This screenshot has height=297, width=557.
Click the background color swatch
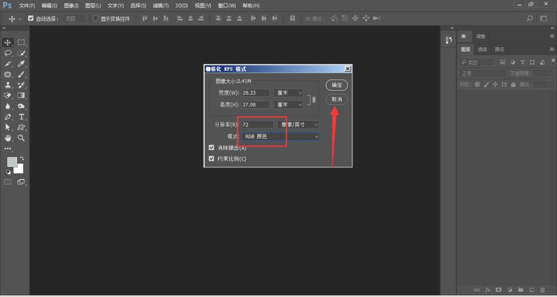click(x=19, y=169)
